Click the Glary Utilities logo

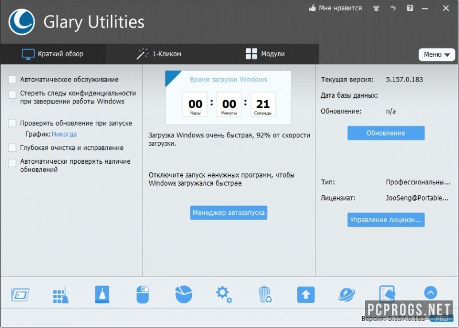(x=21, y=22)
